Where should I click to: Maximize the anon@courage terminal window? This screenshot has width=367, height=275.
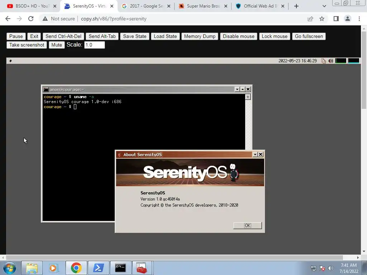[x=243, y=89]
